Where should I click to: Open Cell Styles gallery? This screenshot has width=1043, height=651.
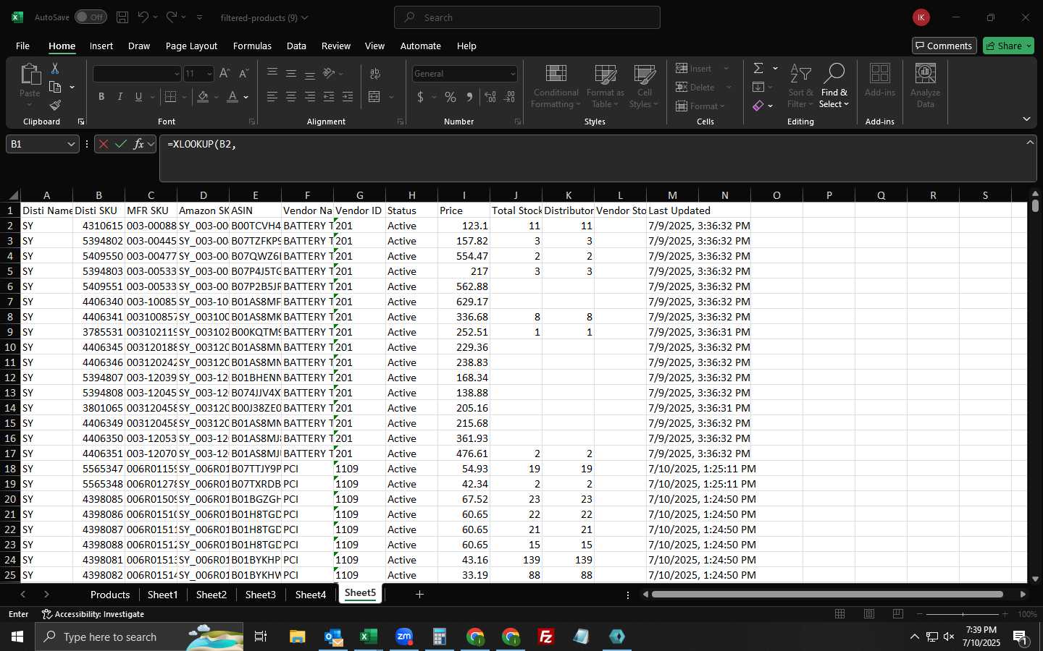tap(644, 86)
